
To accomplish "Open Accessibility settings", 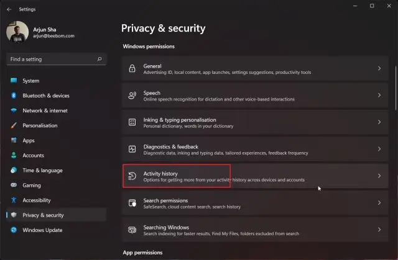I will coord(56,200).
